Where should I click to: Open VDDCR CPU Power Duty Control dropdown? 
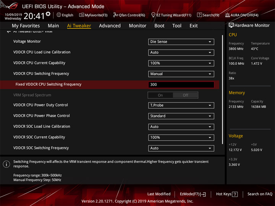181,105
